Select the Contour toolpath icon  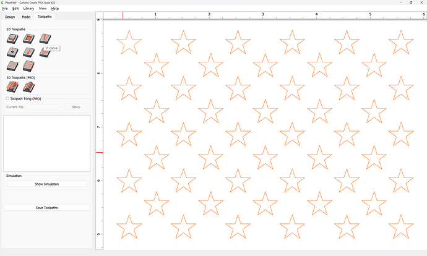[x=12, y=39]
